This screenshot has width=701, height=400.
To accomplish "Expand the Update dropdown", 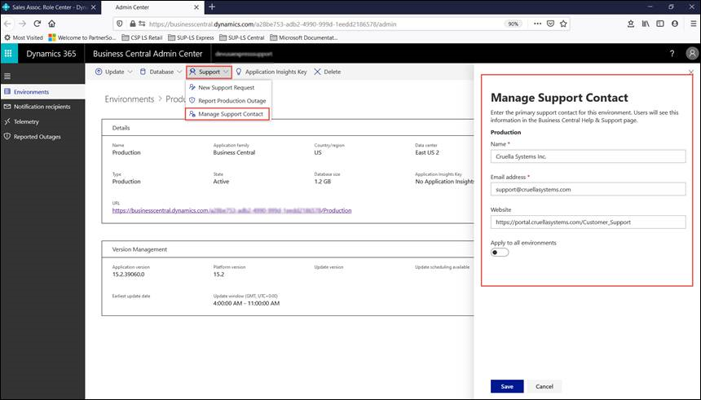I will [x=113, y=72].
